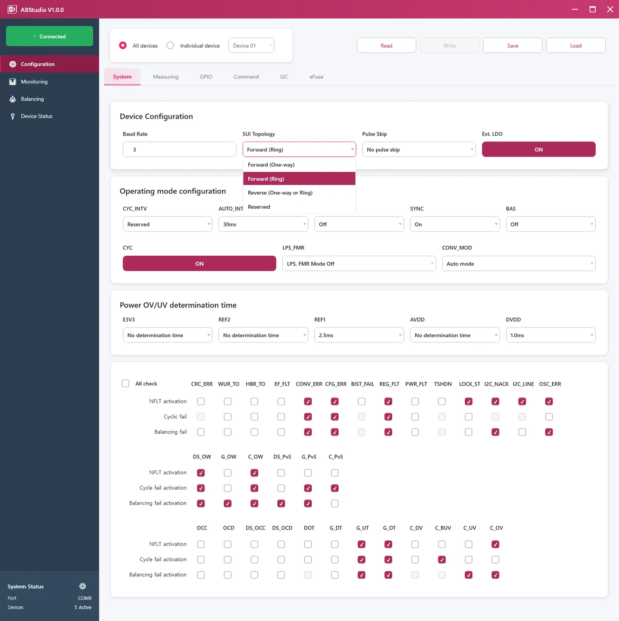Click the Monitoring chart icon in sidebar

click(x=13, y=82)
